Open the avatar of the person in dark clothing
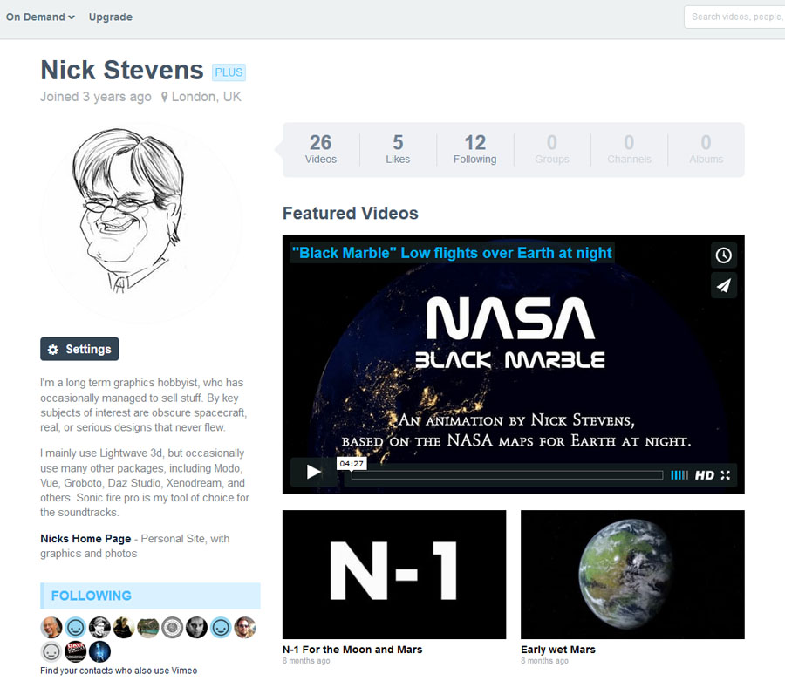Screen dimensions: 785x681 124,628
